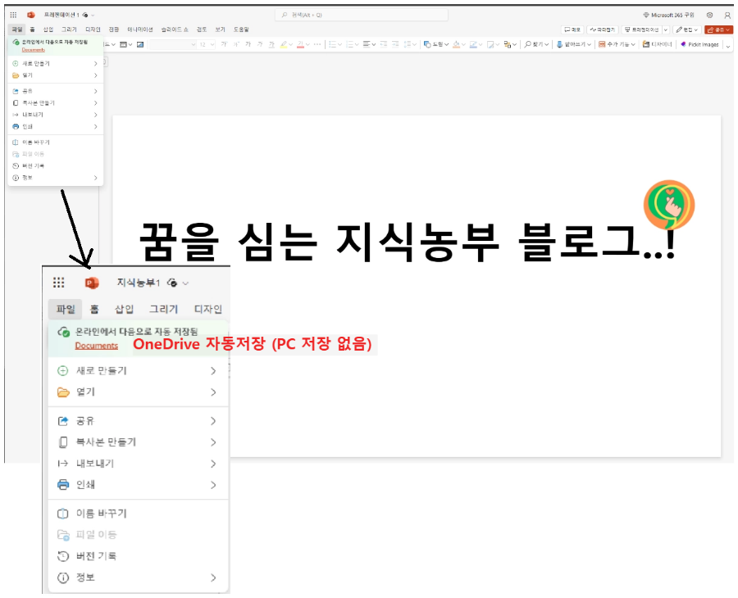This screenshot has width=738, height=598.
Task: Toggle underline formatting in the ribbon
Action: (272, 43)
